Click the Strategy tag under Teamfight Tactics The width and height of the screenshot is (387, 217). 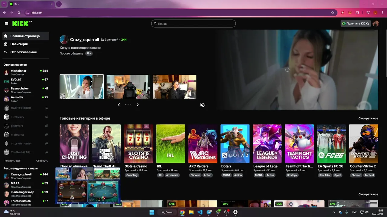tap(292, 175)
